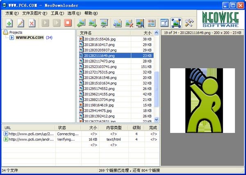Click the status icon of the Connecting URL row
This screenshot has height=175, width=246.
coord(6,134)
